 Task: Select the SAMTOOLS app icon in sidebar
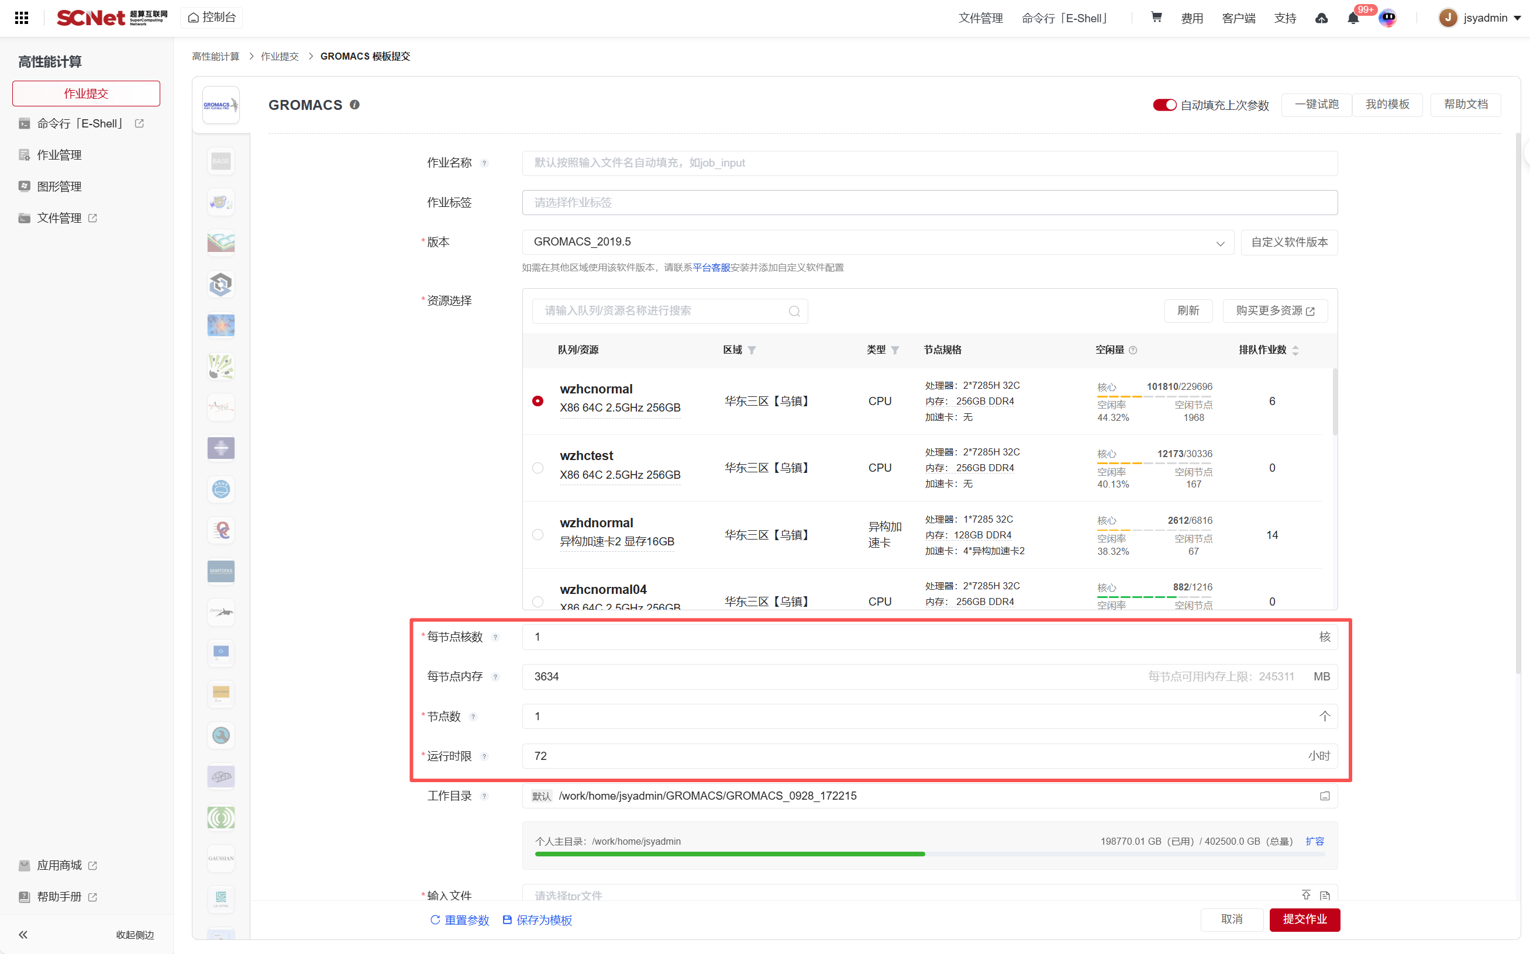point(220,571)
